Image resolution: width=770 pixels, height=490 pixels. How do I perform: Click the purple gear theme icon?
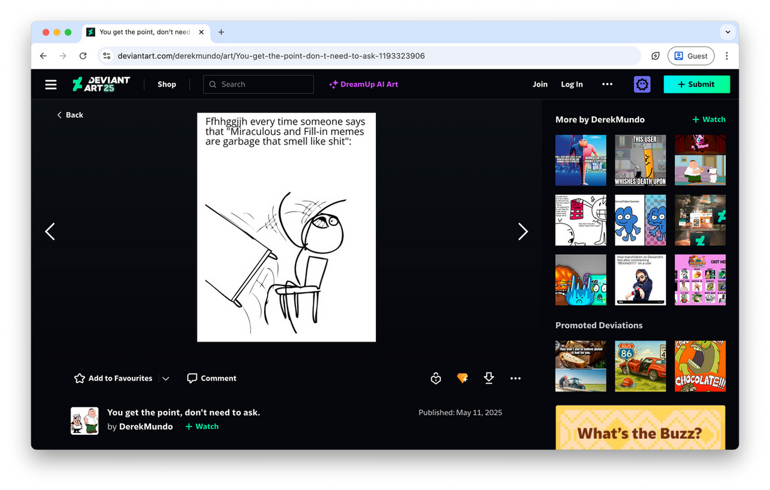click(x=642, y=84)
